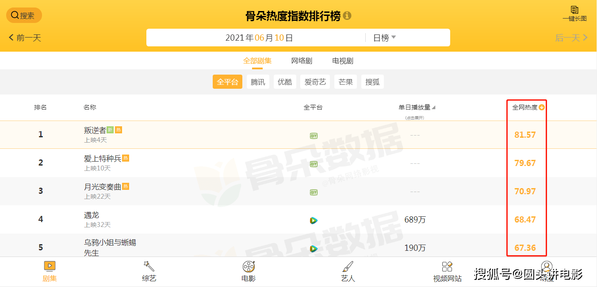Open the show 叛逆者
The height and width of the screenshot is (287, 597).
pos(95,130)
